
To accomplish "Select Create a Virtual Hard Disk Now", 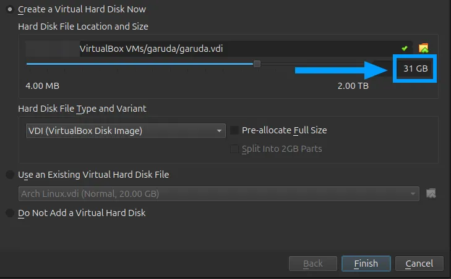I will coord(10,9).
